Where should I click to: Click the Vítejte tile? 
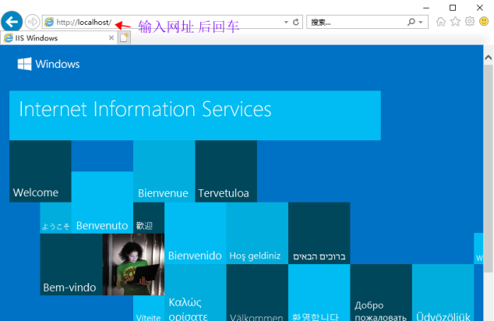[x=149, y=309]
